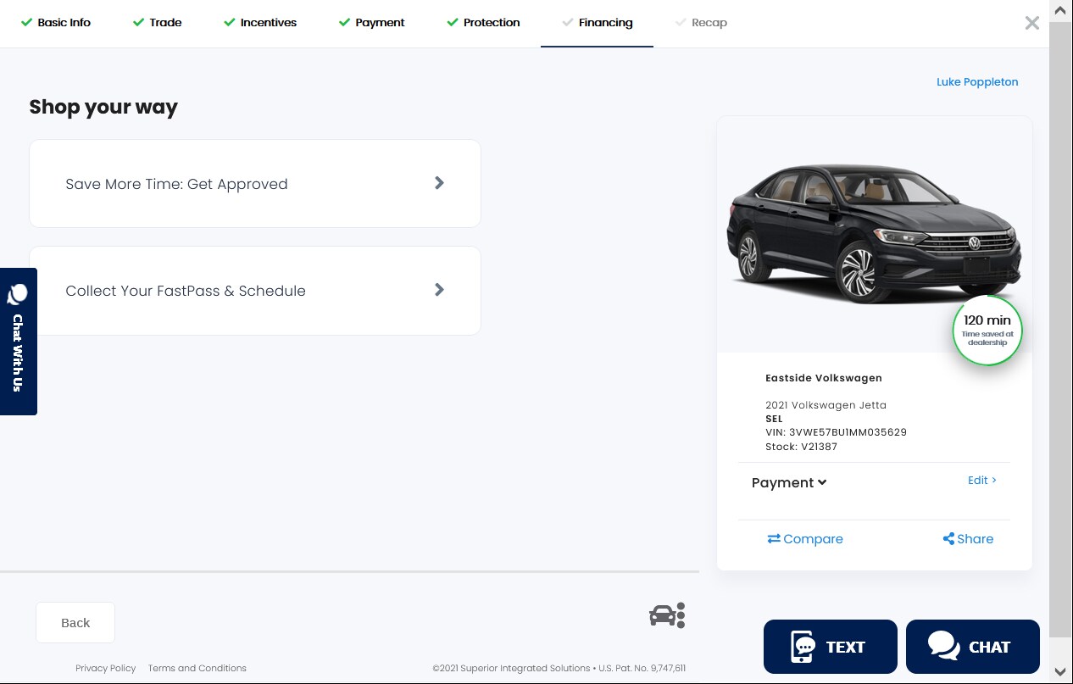The image size is (1073, 684).
Task: Select the VIN 3VWE57BU1MM035629 text
Action: [836, 432]
